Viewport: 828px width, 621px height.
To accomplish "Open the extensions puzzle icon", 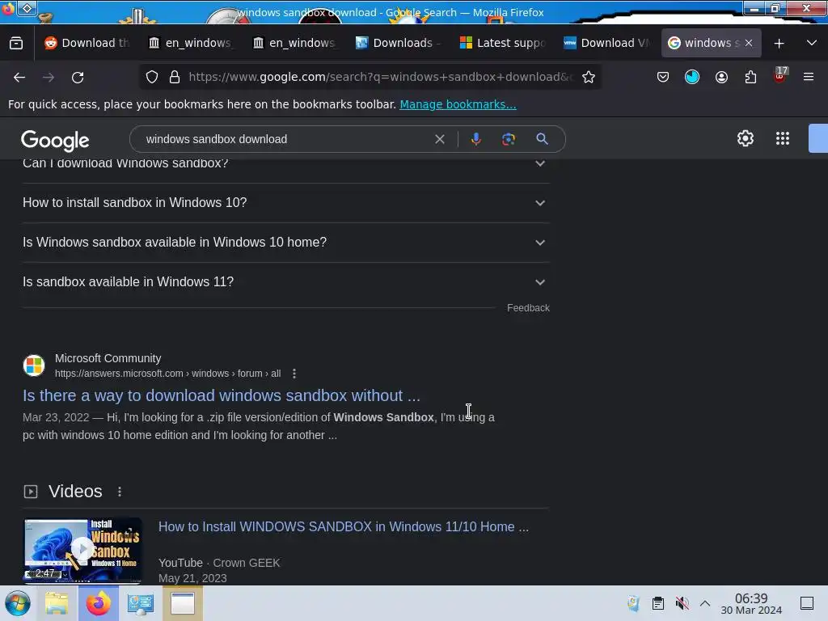I will coord(750,77).
